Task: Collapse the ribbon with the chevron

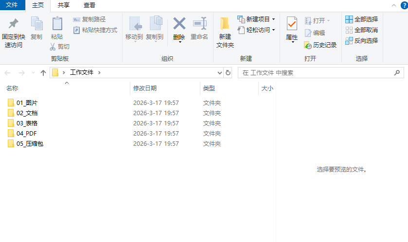Action: tap(394, 5)
